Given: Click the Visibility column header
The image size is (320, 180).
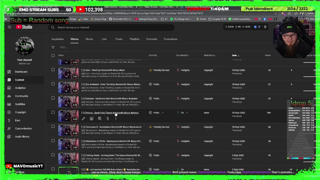Looking at the screenshot, I should click(x=153, y=55).
